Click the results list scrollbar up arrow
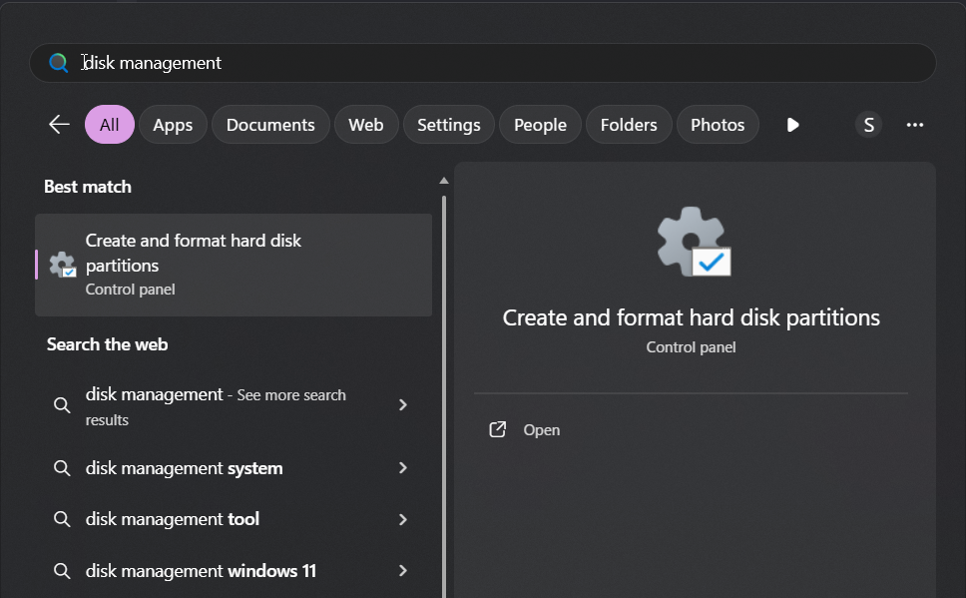The image size is (966, 598). click(443, 181)
